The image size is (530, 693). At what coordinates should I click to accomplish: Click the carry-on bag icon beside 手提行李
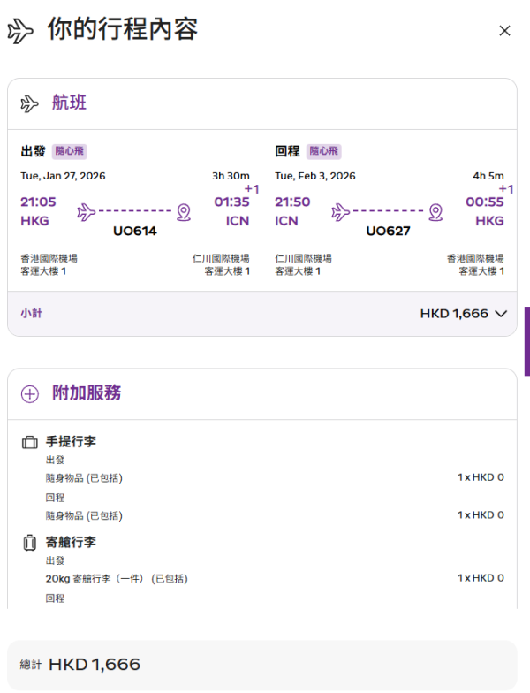[30, 442]
